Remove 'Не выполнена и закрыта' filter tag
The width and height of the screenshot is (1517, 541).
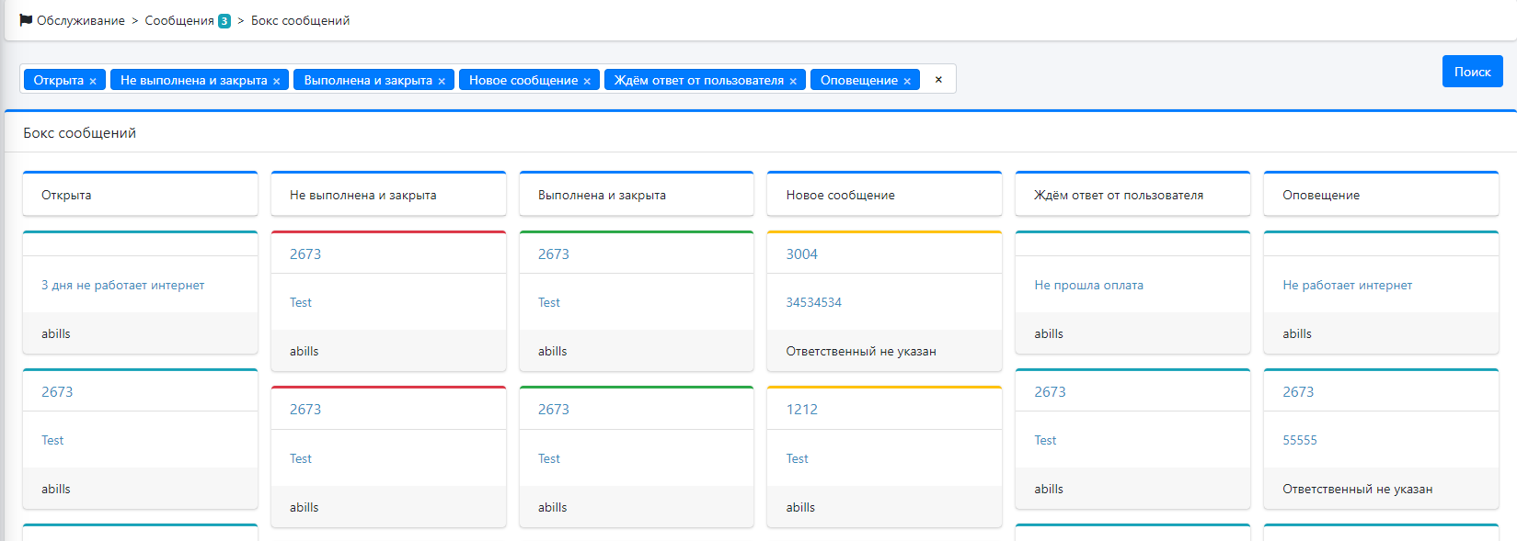276,81
